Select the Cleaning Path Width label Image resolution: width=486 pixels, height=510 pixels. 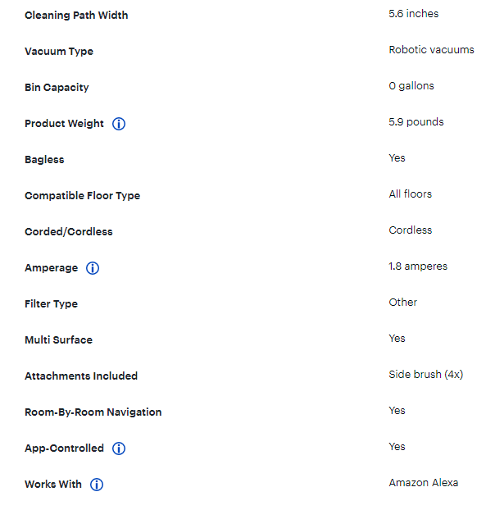click(x=76, y=16)
